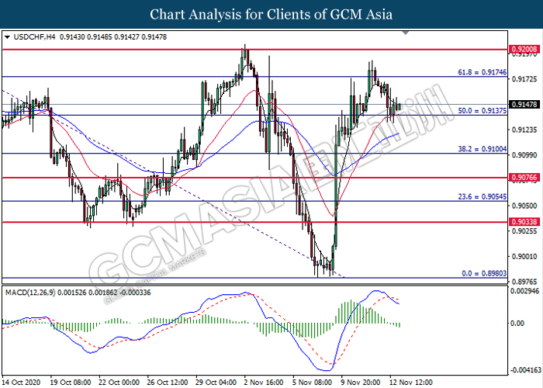543x388 pixels.
Task: Click the chart shift triangle marker at top
Action: pyautogui.click(x=406, y=33)
